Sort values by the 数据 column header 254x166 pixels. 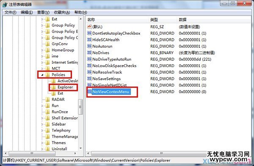[214, 20]
